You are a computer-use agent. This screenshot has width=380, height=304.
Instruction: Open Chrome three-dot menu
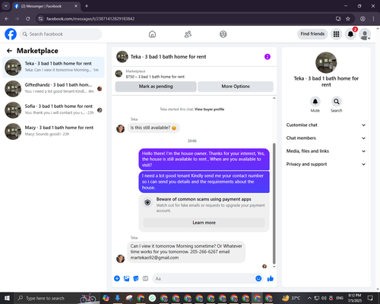(373, 19)
